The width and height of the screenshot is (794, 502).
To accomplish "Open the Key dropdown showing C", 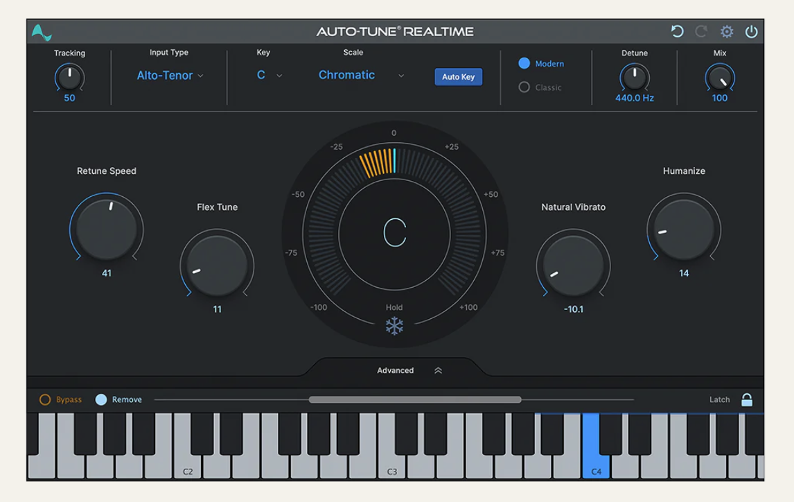I will coord(269,75).
